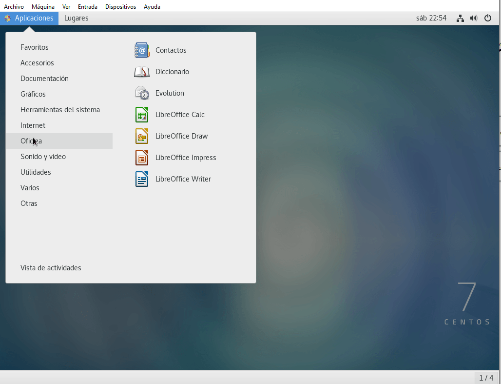Click the Aplicaciones foot logo icon
Viewport: 501px width, 384px height.
pos(8,18)
